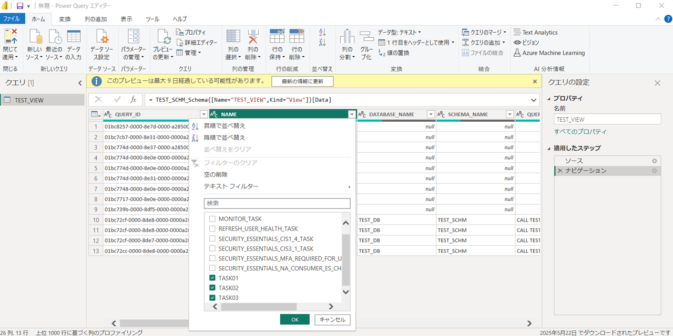Screen dimensions: 673x336
Task: Click the fx formula button
Action: 134,99
